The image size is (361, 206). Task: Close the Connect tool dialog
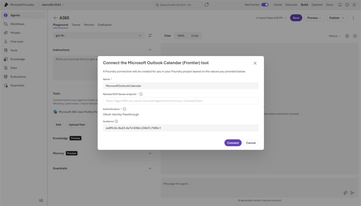255,63
